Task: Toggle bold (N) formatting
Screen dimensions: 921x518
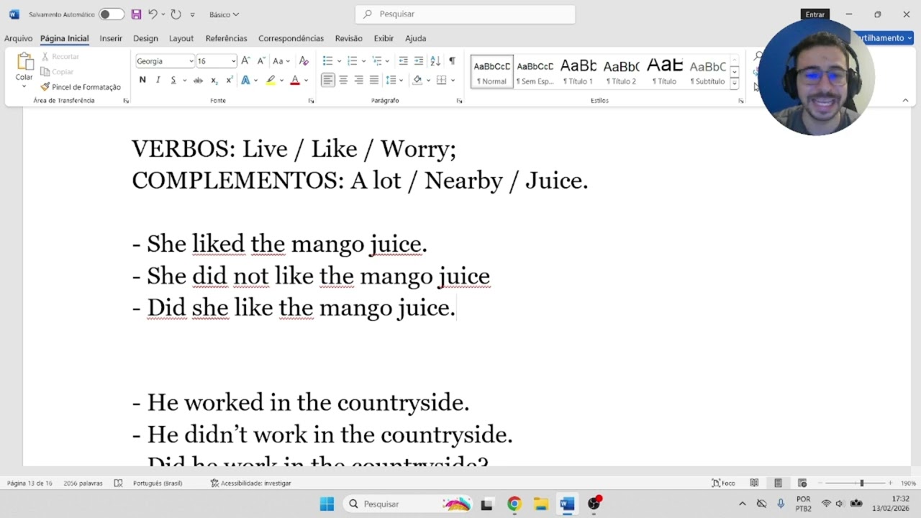Action: tap(142, 80)
